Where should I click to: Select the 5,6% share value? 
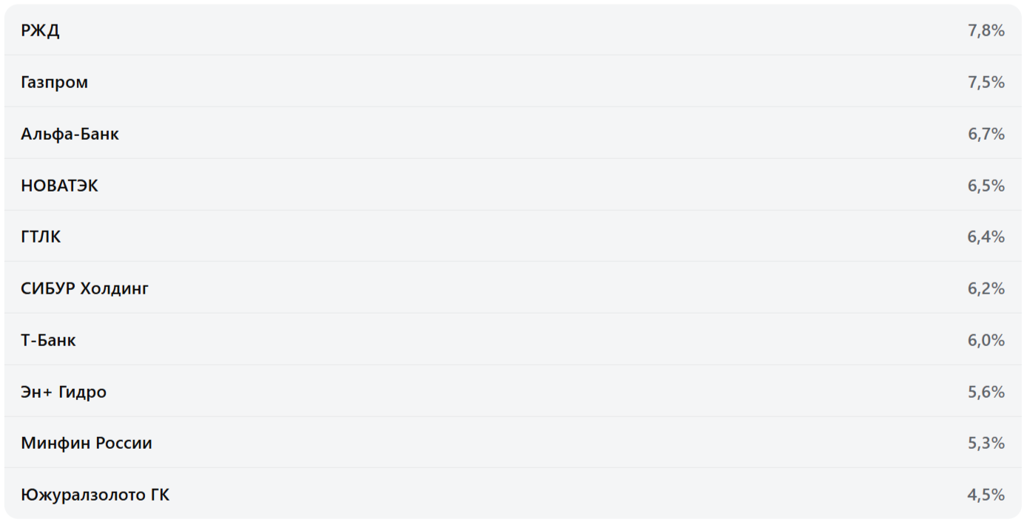tap(986, 392)
